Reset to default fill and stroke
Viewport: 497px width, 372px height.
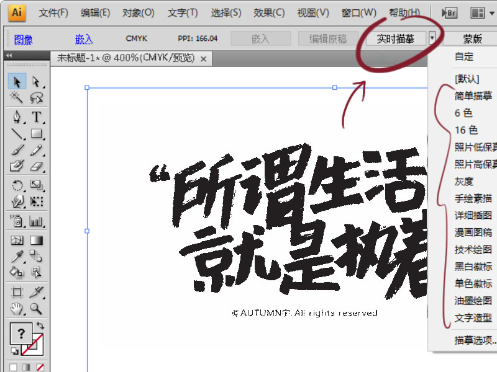pos(15,350)
